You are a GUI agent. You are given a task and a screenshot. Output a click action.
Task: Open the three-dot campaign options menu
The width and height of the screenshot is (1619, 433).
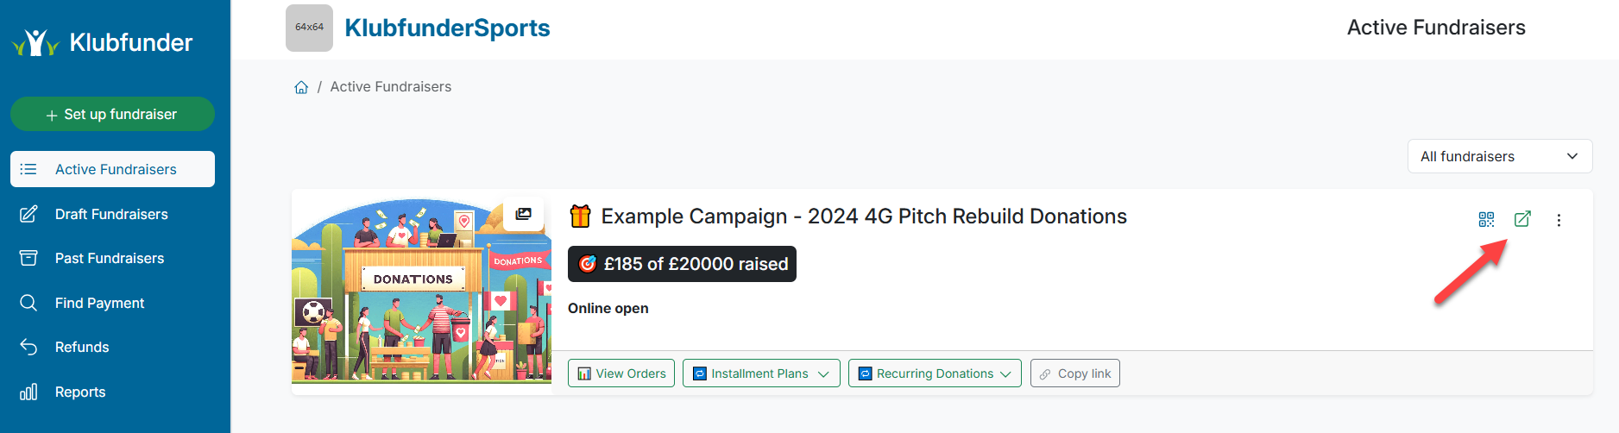tap(1559, 220)
